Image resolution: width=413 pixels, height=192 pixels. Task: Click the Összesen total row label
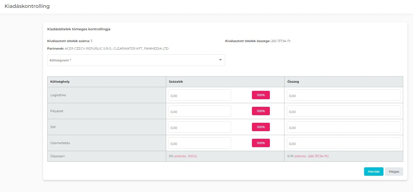pos(58,156)
